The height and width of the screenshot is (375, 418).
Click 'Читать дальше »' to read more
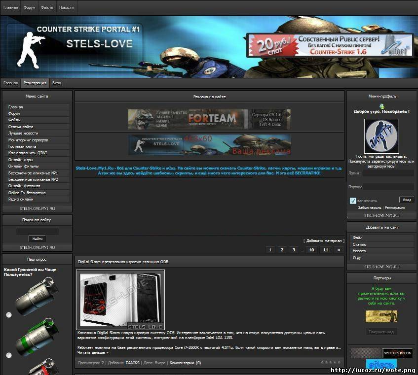click(x=93, y=352)
